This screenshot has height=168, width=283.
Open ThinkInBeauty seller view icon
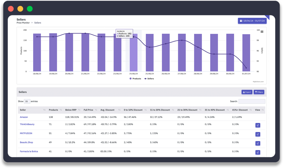[258, 125]
